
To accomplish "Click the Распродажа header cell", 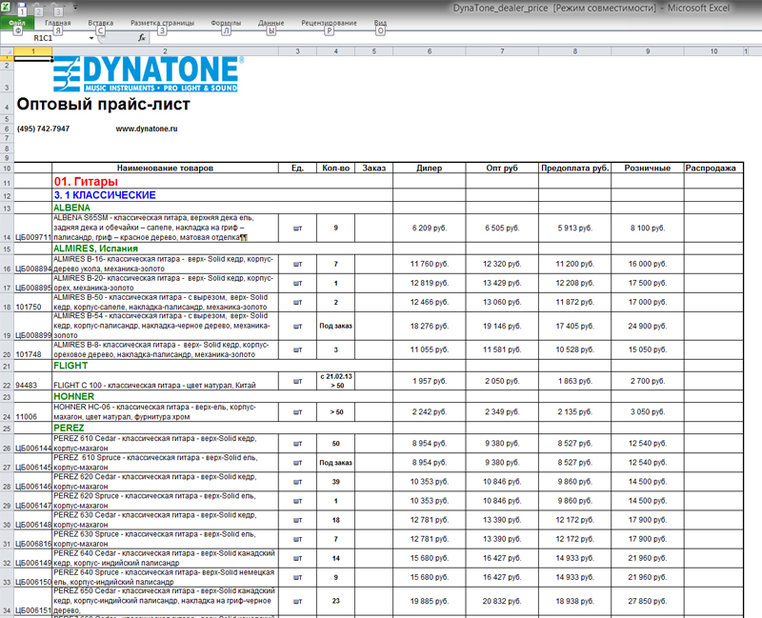I will coord(713,169).
